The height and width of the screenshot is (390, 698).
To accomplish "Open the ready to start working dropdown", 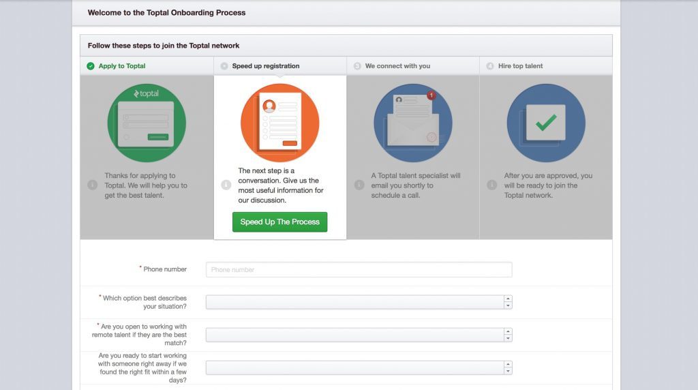I will (x=359, y=367).
